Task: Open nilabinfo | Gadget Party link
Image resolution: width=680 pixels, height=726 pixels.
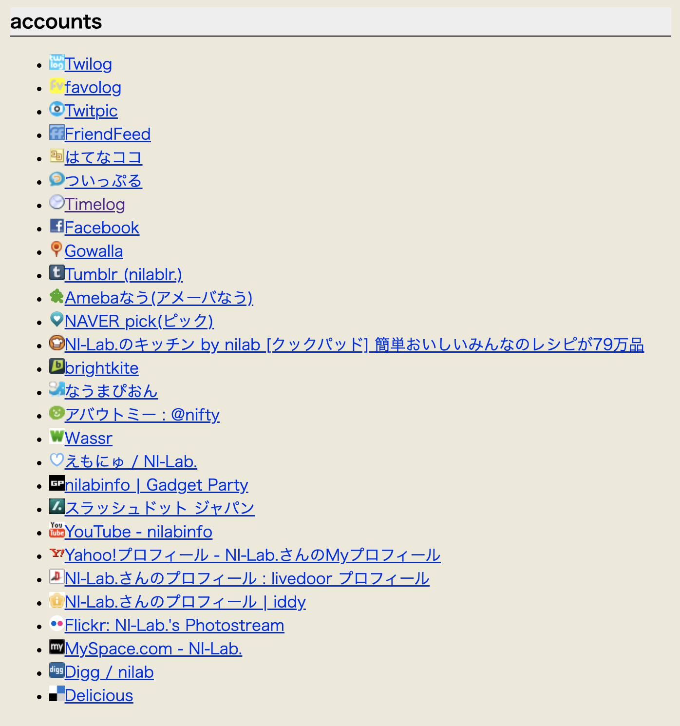Action: pos(156,485)
